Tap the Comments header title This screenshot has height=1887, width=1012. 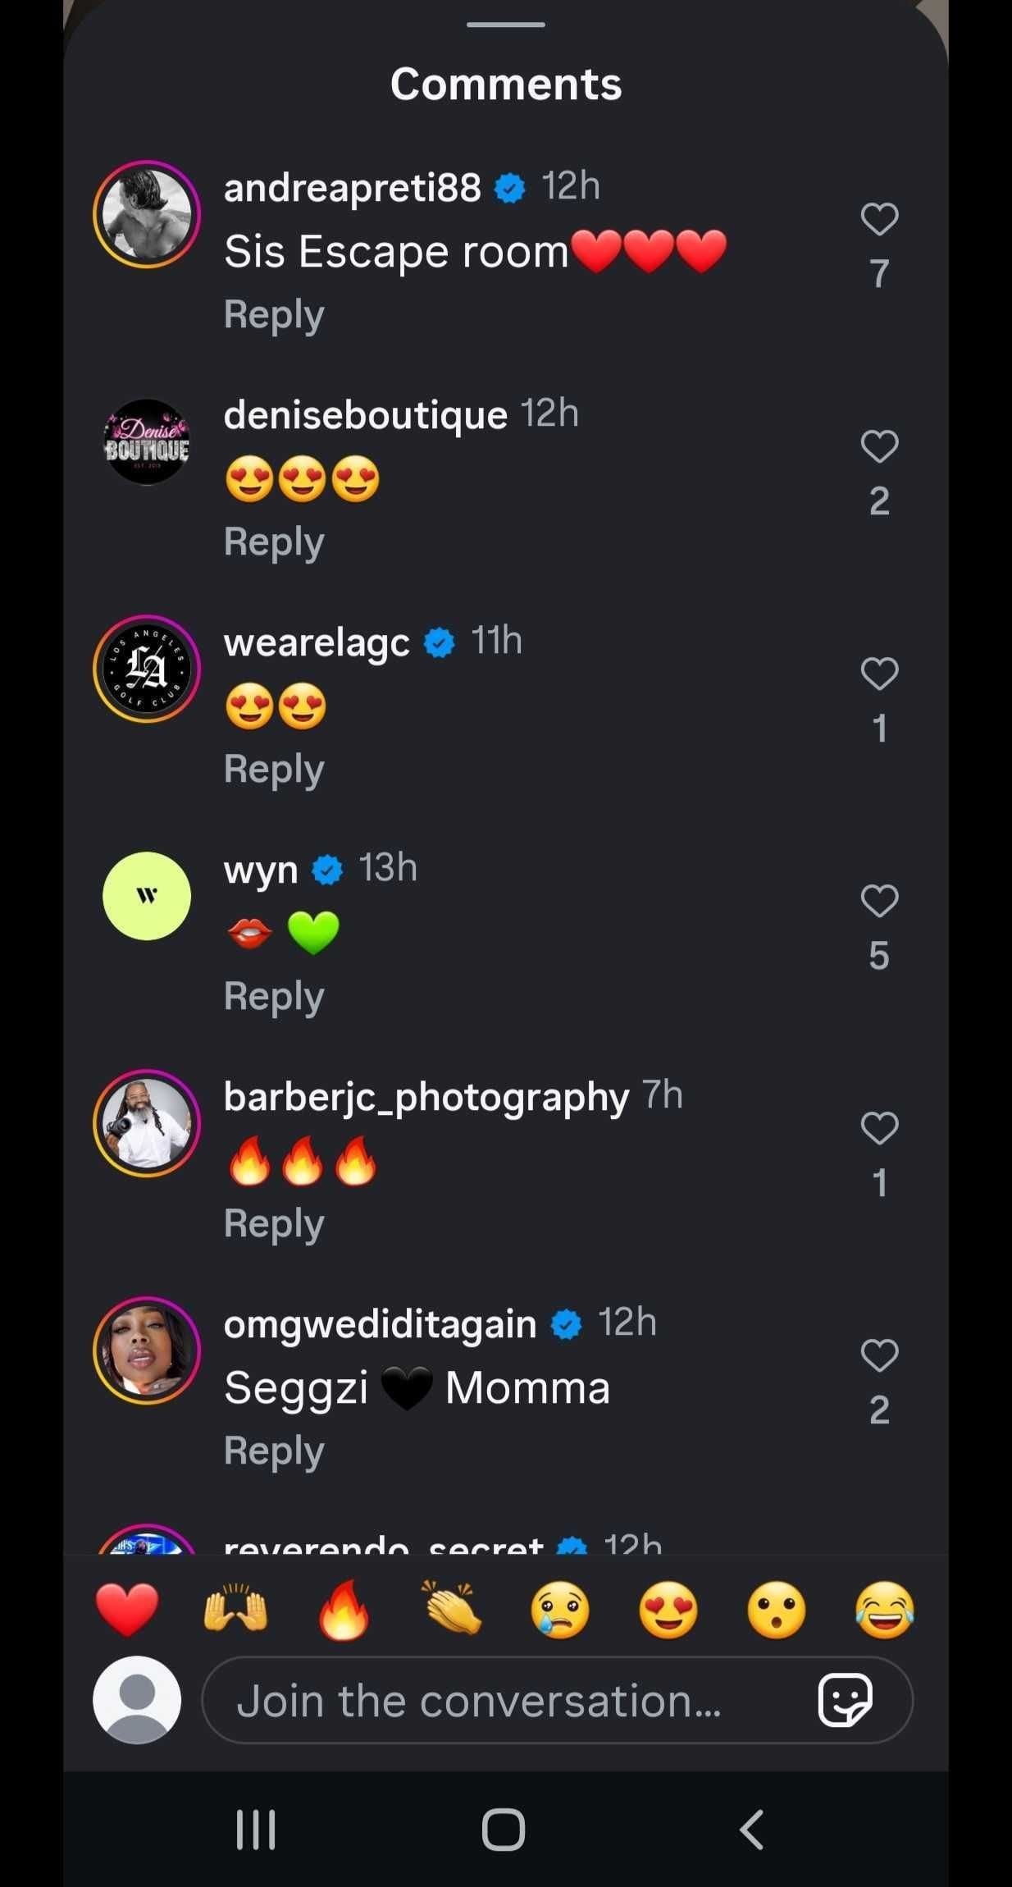pos(506,83)
